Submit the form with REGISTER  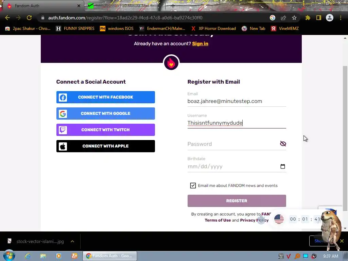click(x=237, y=201)
